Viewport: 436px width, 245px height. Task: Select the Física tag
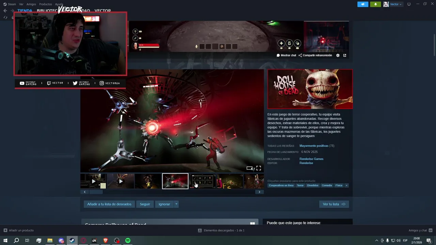[x=339, y=185]
